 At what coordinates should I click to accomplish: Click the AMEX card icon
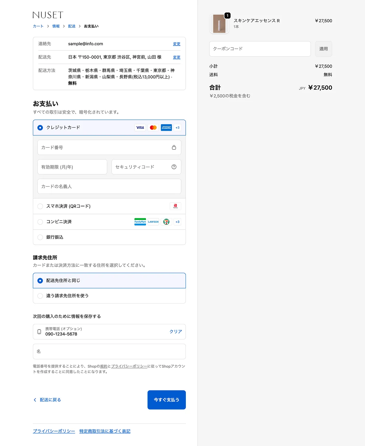(x=166, y=128)
